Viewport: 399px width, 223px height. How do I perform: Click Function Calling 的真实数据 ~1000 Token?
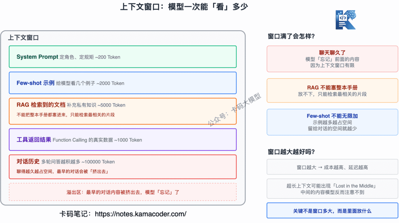coord(97,140)
